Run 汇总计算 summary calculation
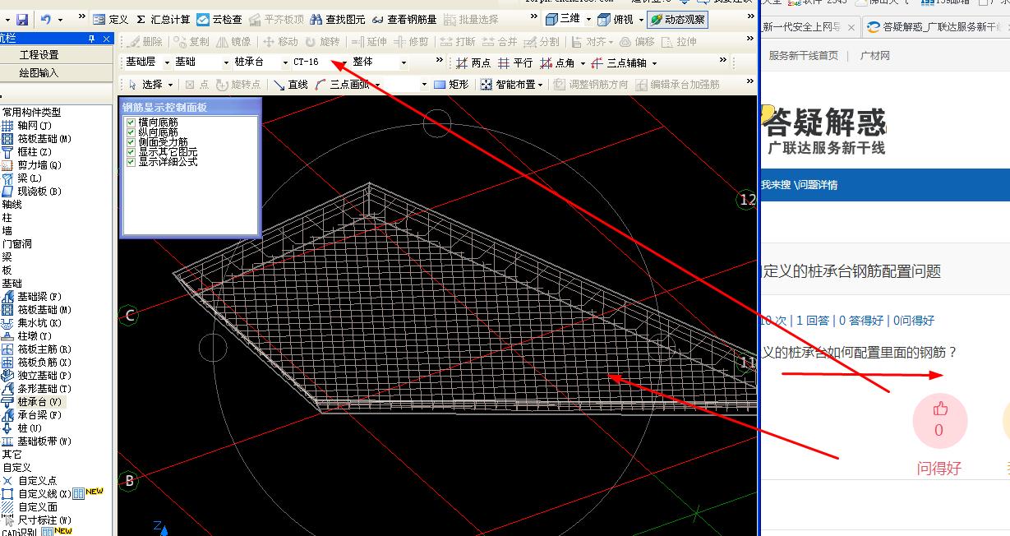Image resolution: width=1010 pixels, height=536 pixels. tap(163, 19)
